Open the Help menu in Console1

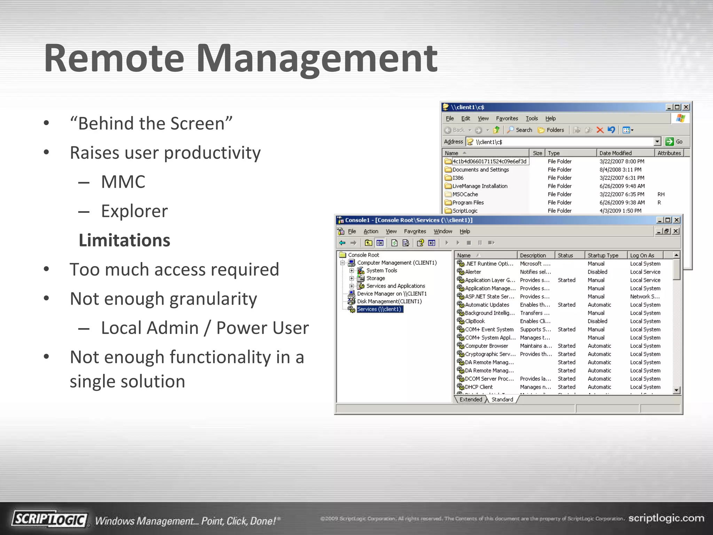click(465, 231)
